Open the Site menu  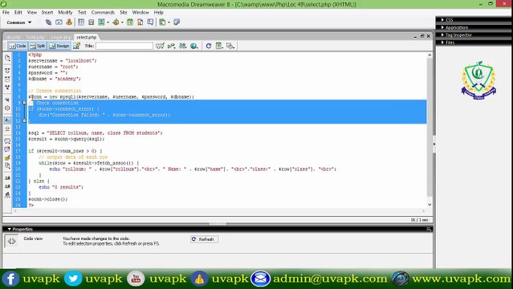click(124, 12)
